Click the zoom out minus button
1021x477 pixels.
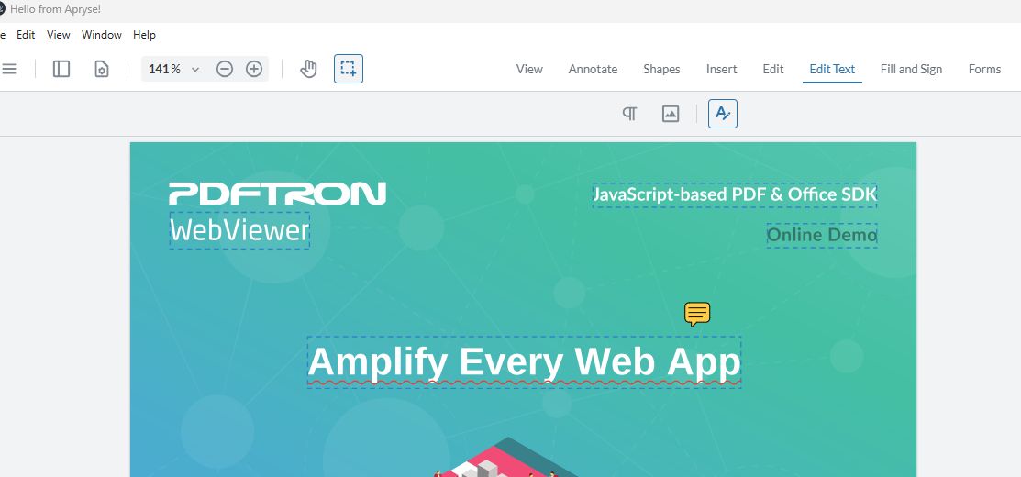pyautogui.click(x=225, y=69)
